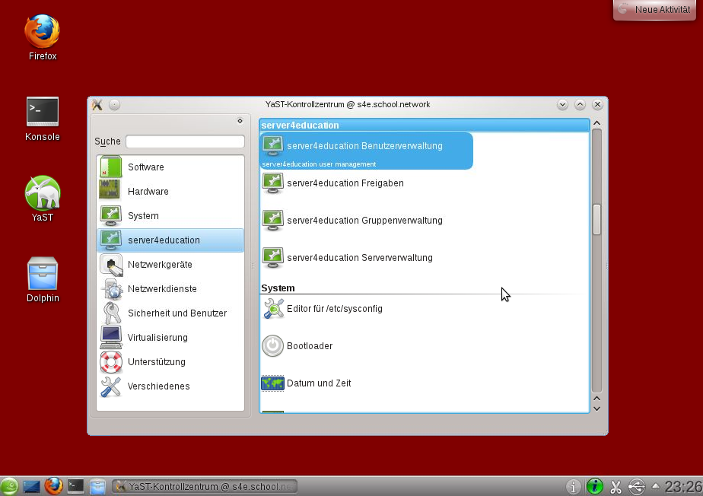Click the scroll up arrow at top of list
Viewport: 703px width, 496px height.
tap(596, 123)
